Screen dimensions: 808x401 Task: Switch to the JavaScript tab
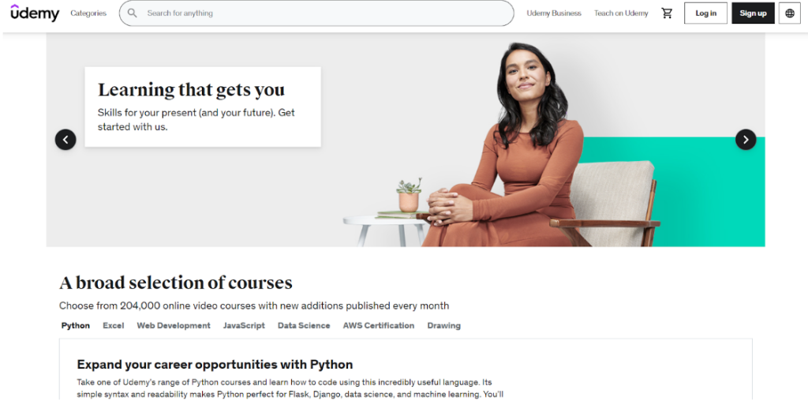244,326
